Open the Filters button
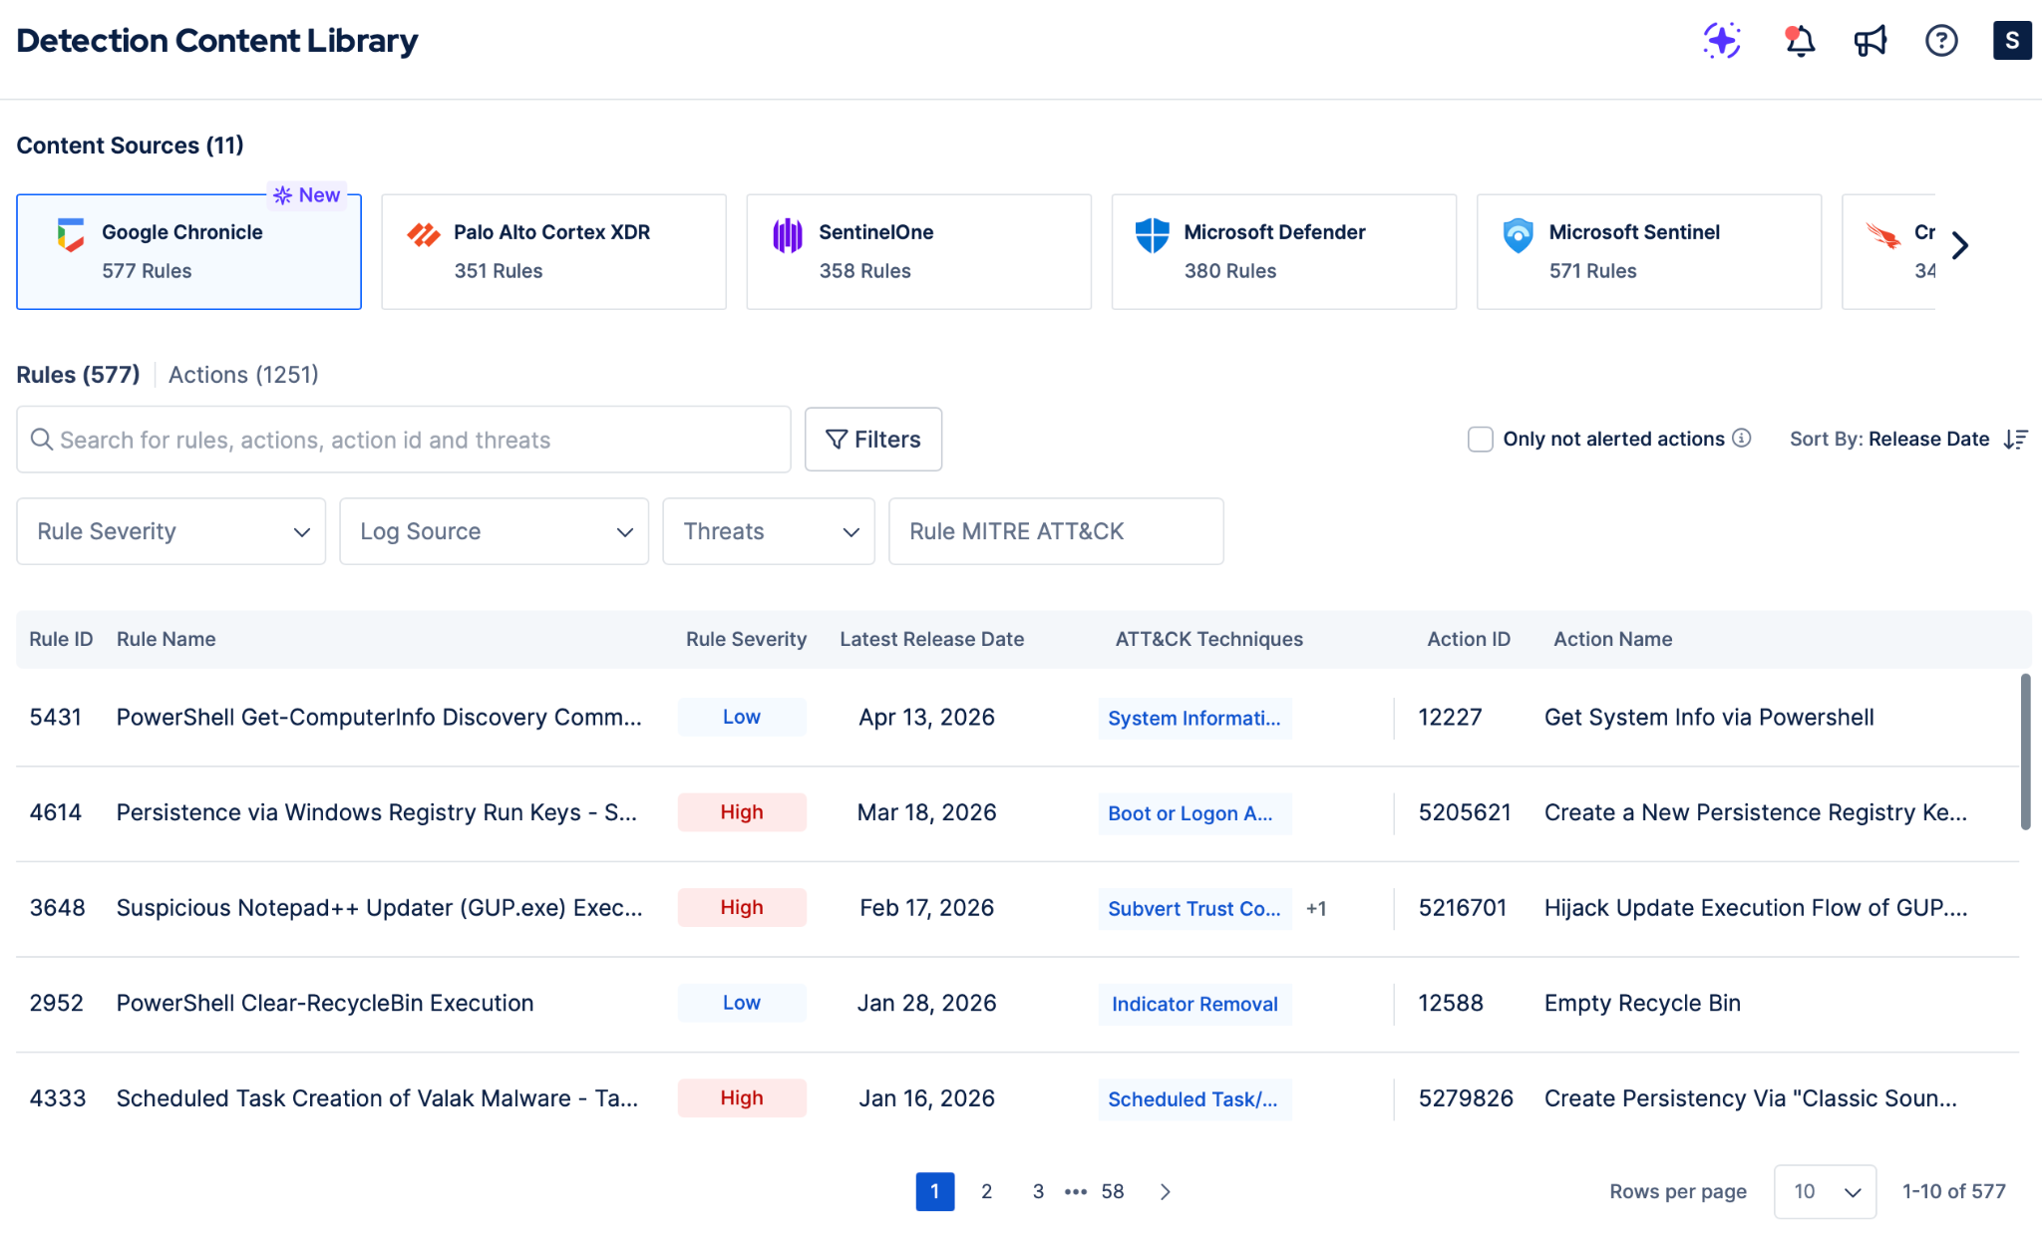The height and width of the screenshot is (1234, 2042). pos(873,440)
